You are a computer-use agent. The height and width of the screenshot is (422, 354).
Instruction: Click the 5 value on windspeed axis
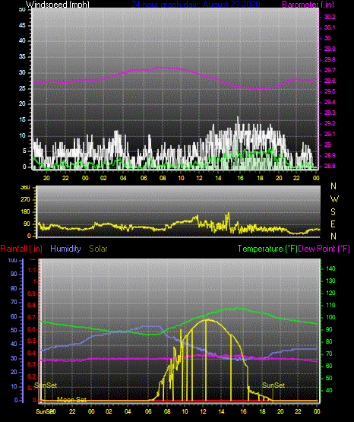pos(24,151)
